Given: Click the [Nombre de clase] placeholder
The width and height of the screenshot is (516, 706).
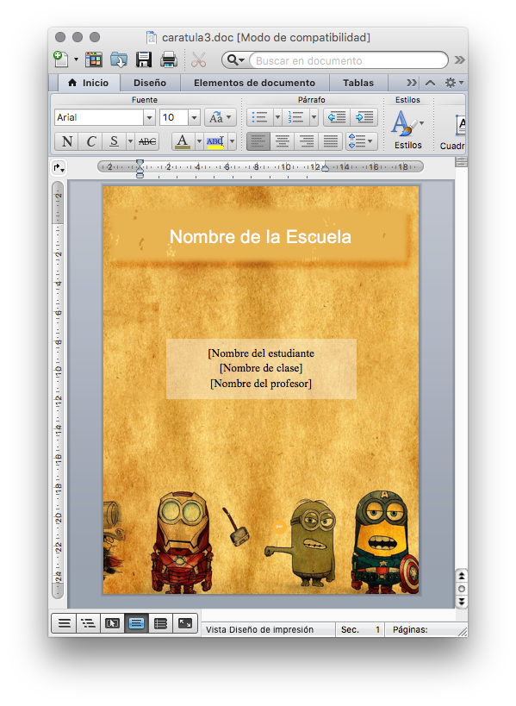Looking at the screenshot, I should tap(261, 368).
